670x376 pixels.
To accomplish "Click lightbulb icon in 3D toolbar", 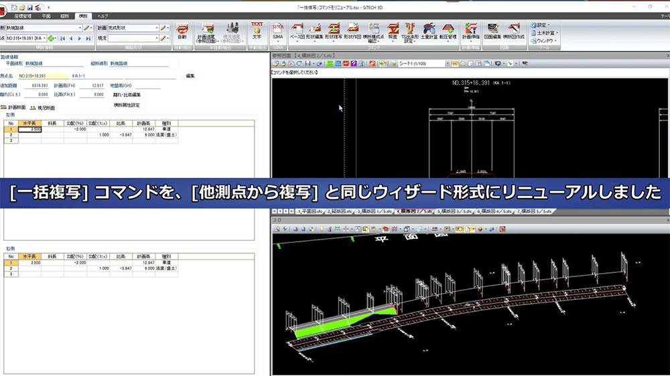I will click(x=322, y=229).
